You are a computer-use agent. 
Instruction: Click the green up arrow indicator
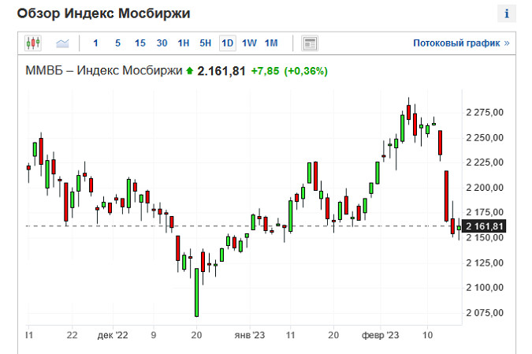189,71
